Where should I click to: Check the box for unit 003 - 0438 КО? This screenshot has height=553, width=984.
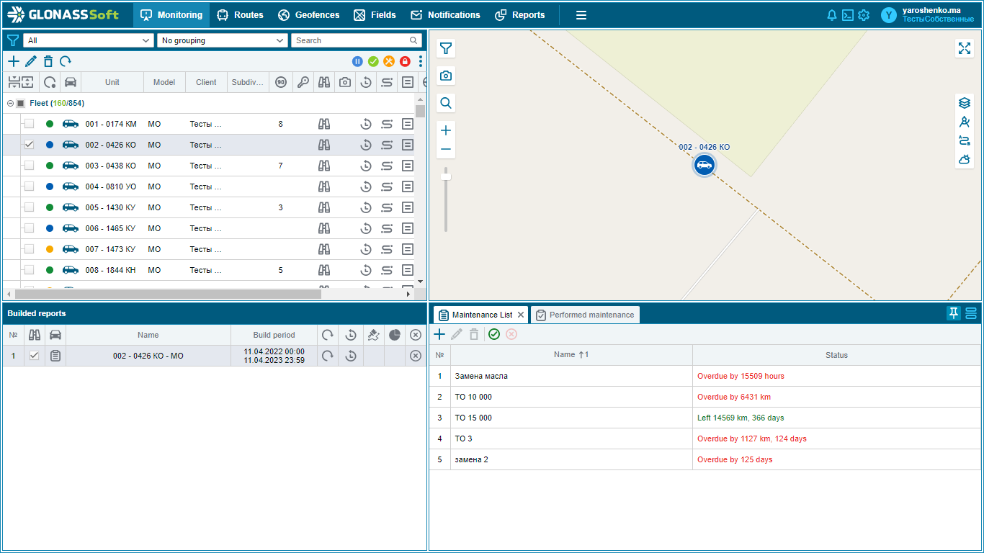coord(29,166)
